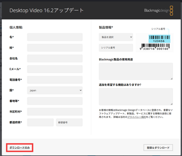
Task: Focus the 郵便番号 postal code field
Action: [69, 122]
